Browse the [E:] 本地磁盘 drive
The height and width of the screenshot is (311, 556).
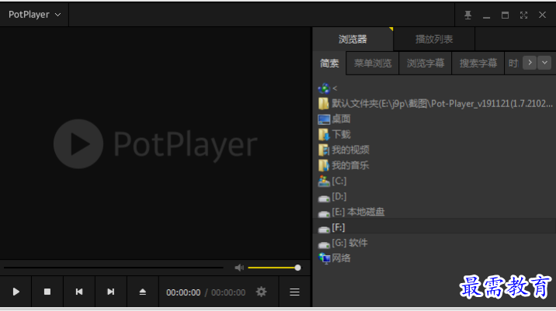tap(358, 212)
